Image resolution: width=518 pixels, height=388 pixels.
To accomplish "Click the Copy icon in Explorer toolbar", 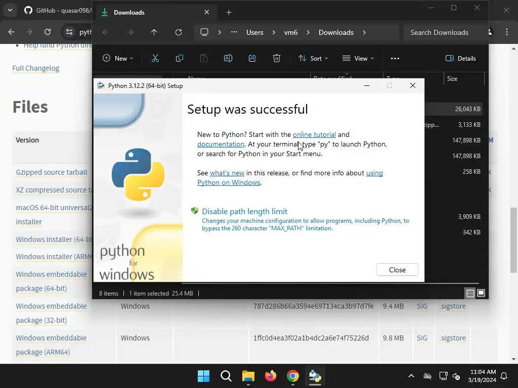I will (180, 59).
